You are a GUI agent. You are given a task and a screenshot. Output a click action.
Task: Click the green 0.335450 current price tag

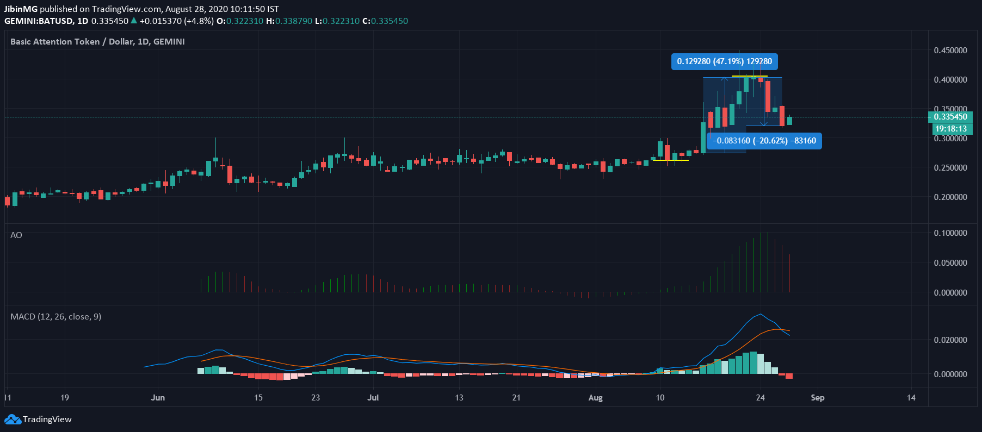click(950, 117)
